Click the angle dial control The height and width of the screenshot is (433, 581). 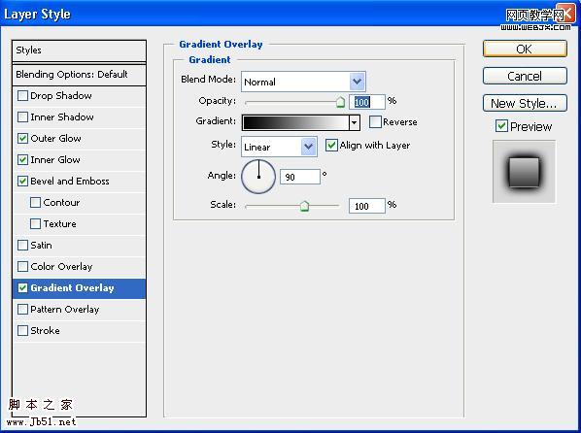point(258,177)
